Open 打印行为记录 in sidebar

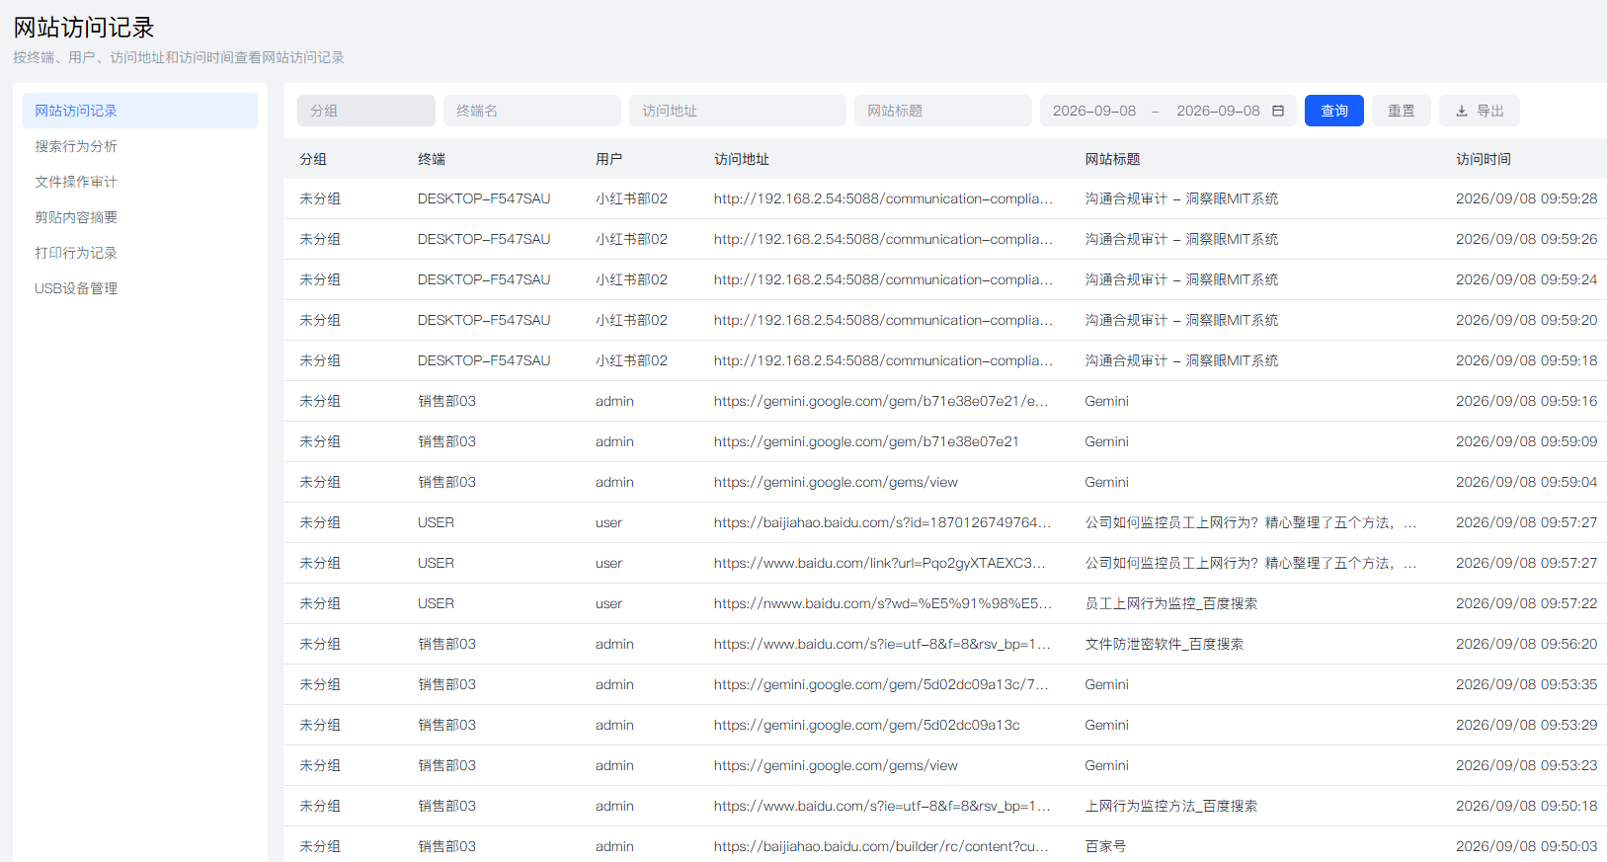pos(140,253)
